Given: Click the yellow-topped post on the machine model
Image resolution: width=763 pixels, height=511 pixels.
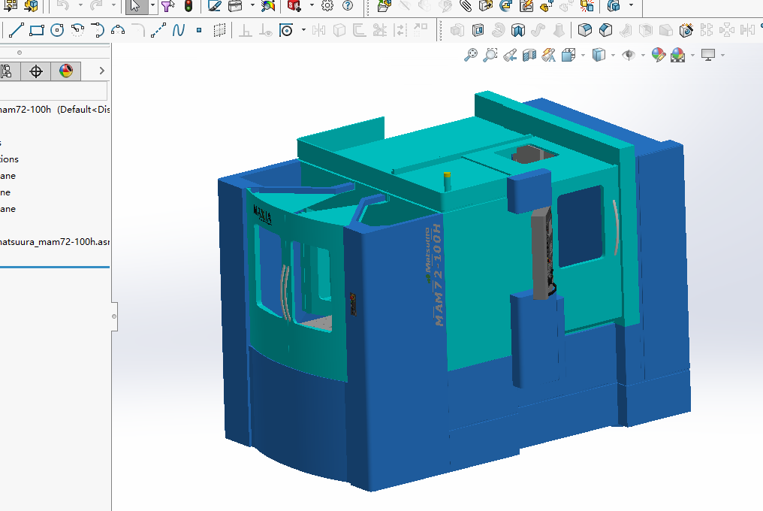Looking at the screenshot, I should point(447,182).
